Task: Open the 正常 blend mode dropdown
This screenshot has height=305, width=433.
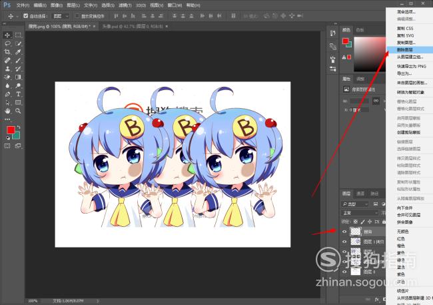Action: coord(360,213)
